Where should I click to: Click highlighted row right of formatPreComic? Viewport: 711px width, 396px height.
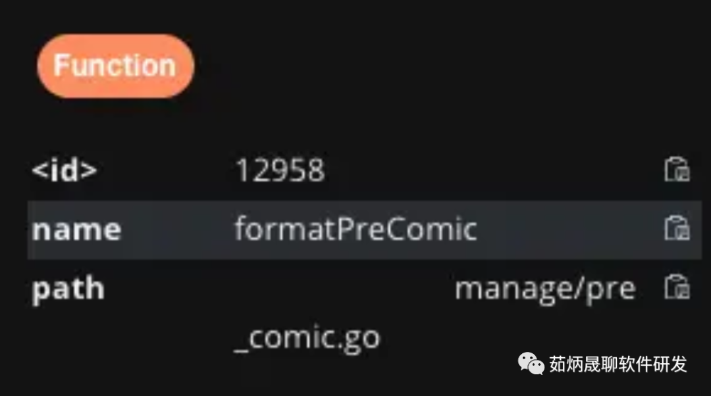pyautogui.click(x=570, y=230)
